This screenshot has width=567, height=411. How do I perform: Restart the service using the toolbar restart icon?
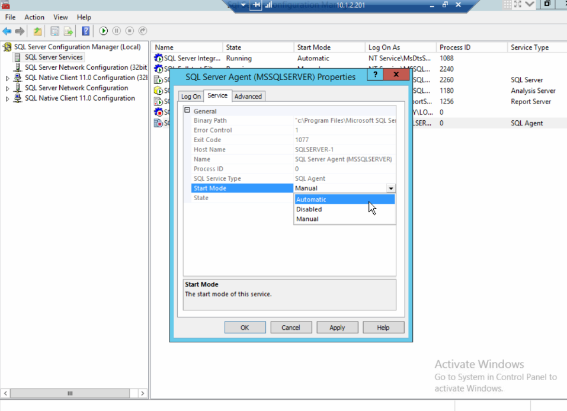click(143, 31)
